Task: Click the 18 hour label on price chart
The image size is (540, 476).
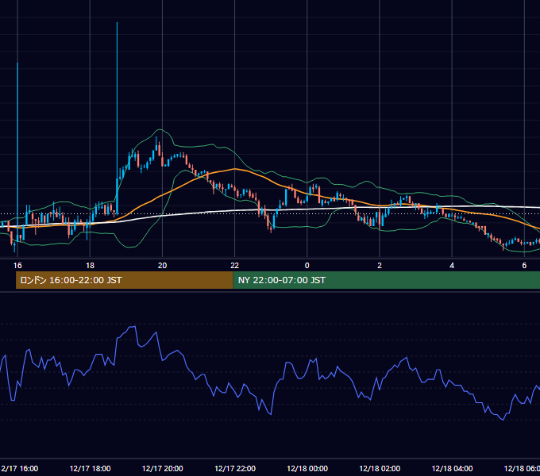Action: point(90,266)
